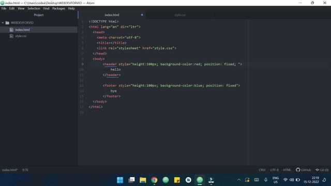Click the file icon beside style.css
The image size is (331, 186).
click(x=11, y=36)
